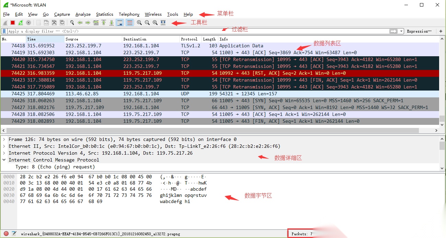
Task: Click the filter bookmark icon
Action: (4, 31)
